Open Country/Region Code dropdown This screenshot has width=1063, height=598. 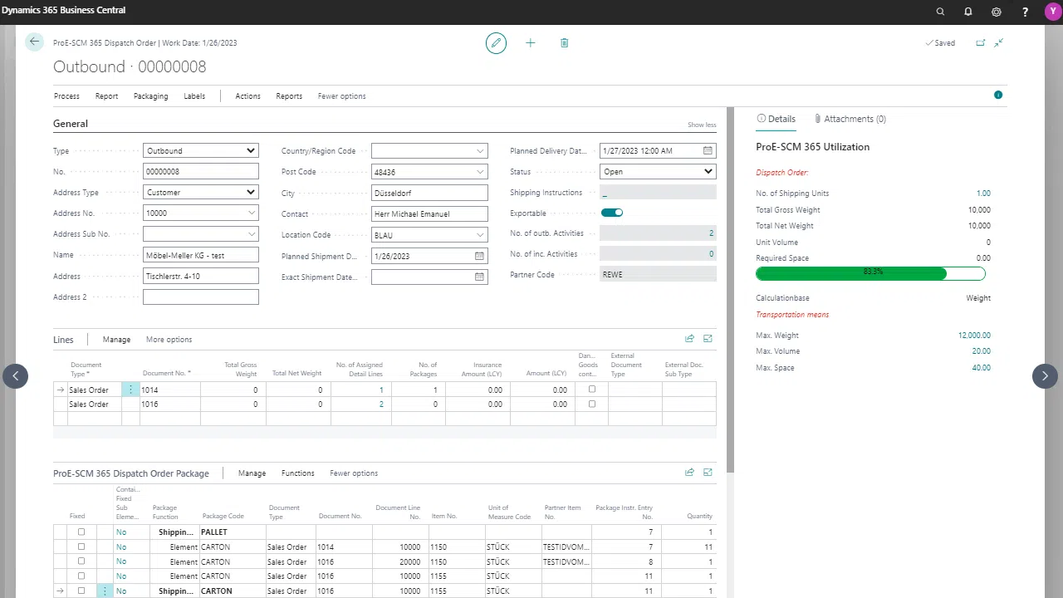tap(480, 151)
